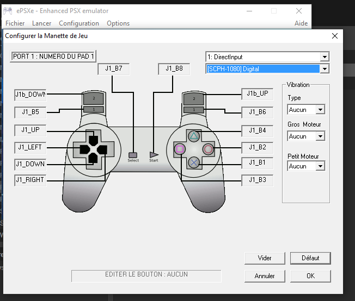Minimize the ePSXe main window
Image resolution: width=355 pixels, height=301 pixels.
(249, 11)
